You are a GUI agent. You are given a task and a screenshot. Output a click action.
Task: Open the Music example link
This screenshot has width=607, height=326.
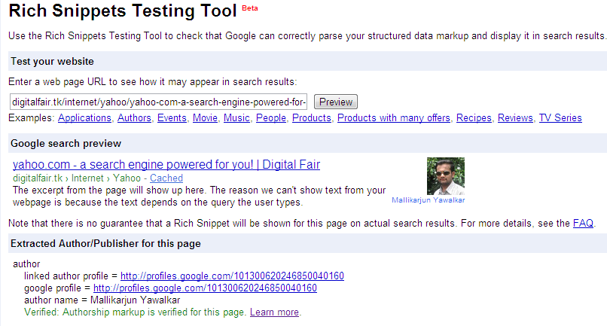(x=236, y=118)
